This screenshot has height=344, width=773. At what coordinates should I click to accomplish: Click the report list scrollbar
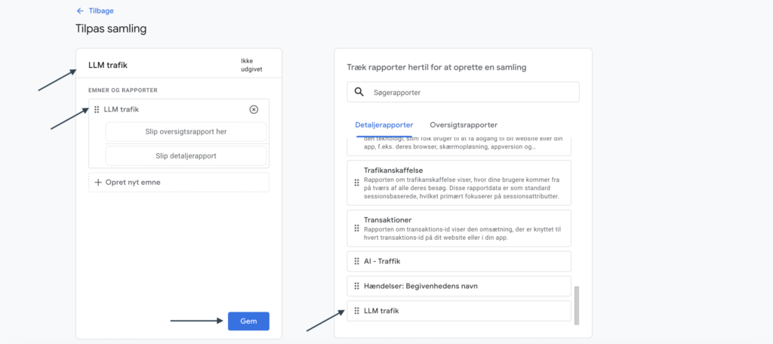point(576,305)
